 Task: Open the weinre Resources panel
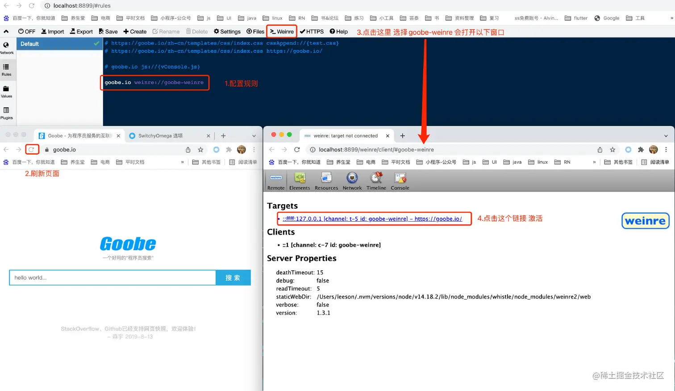[326, 181]
